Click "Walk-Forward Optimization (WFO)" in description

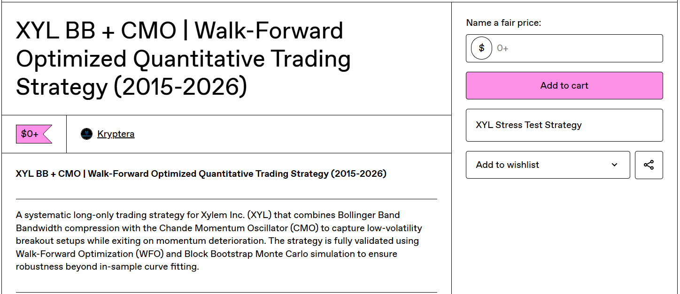83,254
